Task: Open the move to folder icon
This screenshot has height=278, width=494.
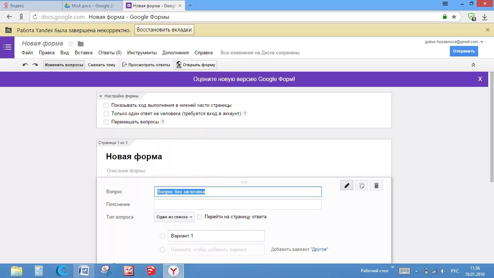Action: 81,44
